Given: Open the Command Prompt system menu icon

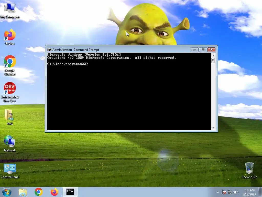Looking at the screenshot, I should [49, 50].
